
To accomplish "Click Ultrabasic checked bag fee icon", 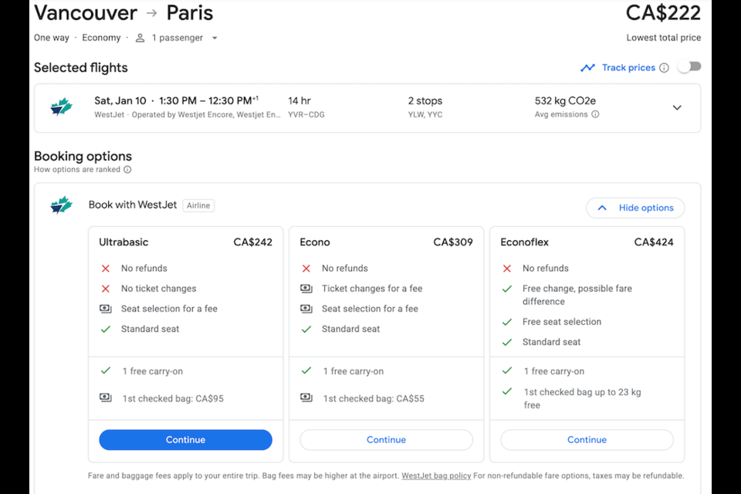I will point(106,398).
